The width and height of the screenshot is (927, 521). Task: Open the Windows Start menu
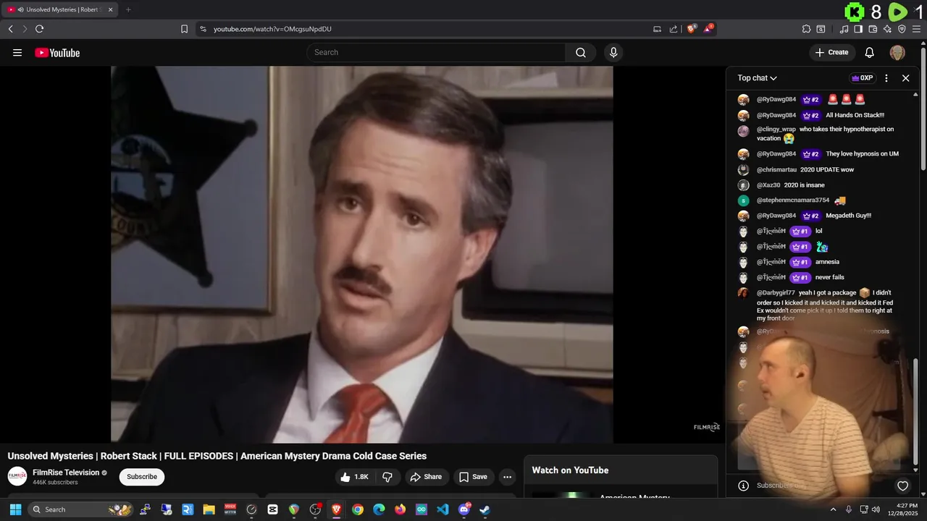15,509
